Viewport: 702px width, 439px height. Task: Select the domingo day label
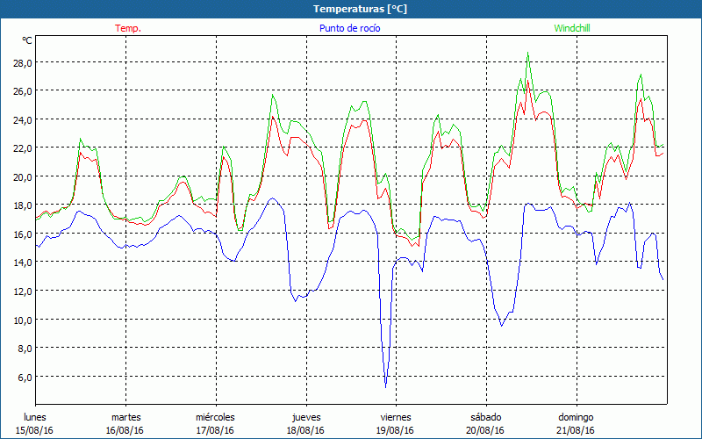576,417
